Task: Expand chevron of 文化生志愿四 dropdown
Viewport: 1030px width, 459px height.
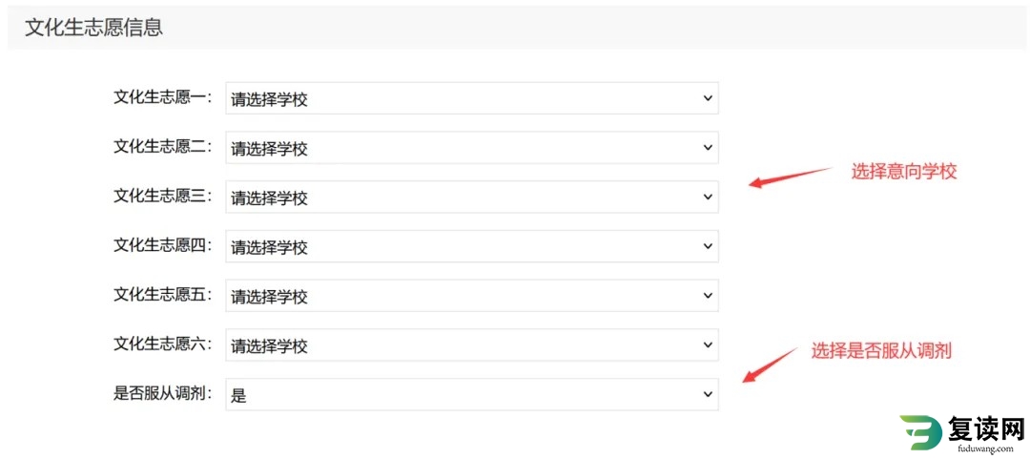Action: (x=708, y=246)
